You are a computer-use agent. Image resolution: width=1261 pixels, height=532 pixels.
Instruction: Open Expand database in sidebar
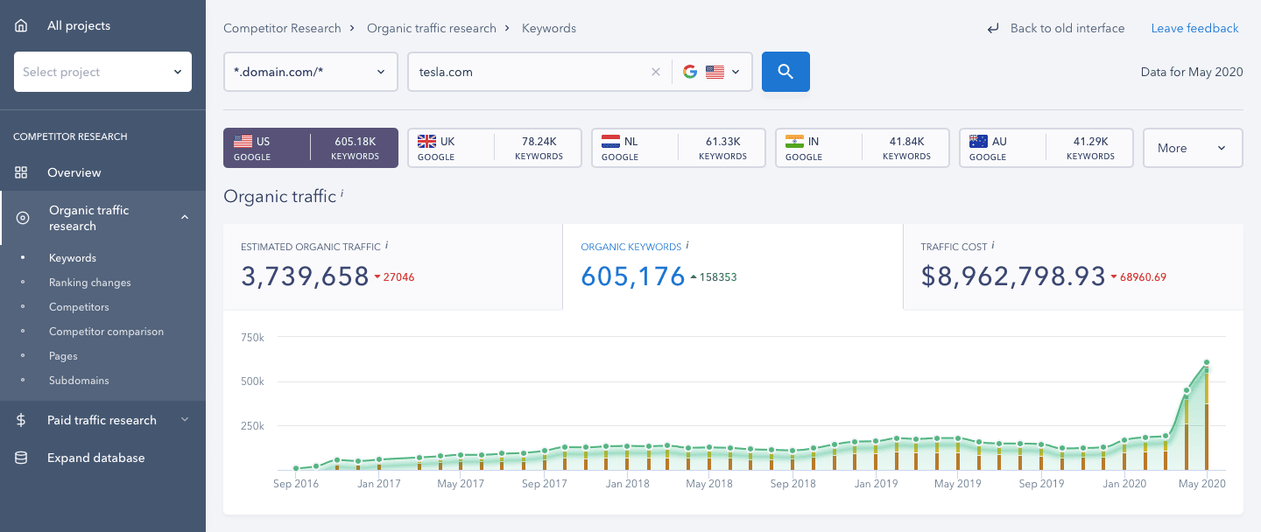[96, 458]
